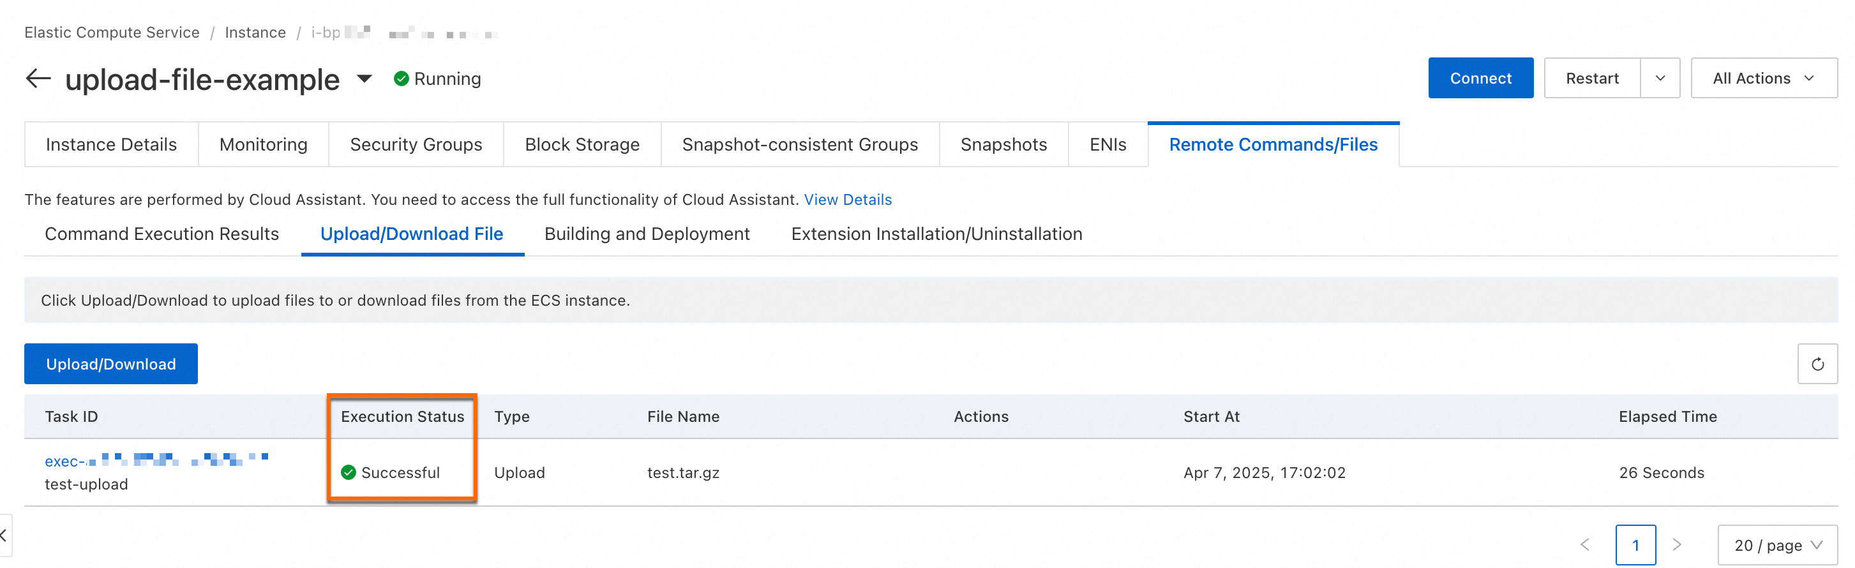Click the Upload/Download button
Screen dimensions: 1855x568
[111, 364]
